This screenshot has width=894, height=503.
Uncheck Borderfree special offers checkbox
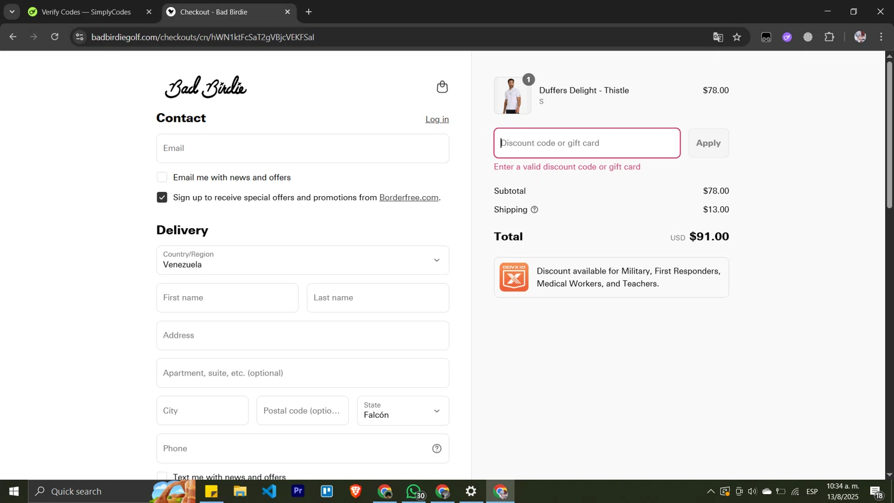(x=162, y=197)
